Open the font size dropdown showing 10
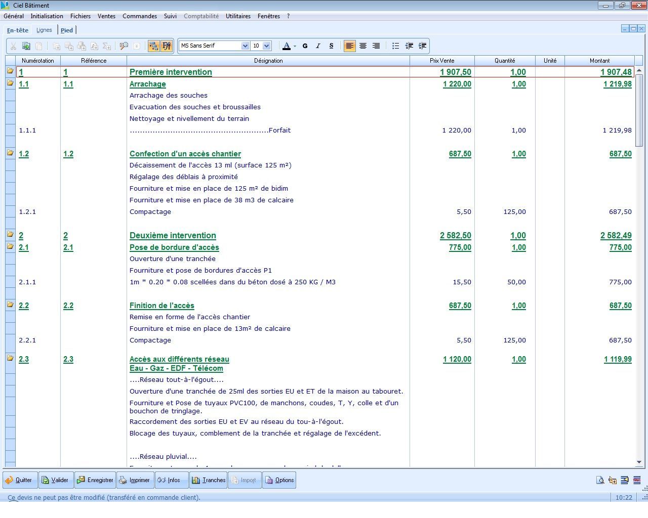Image resolution: width=648 pixels, height=518 pixels. pyautogui.click(x=267, y=46)
